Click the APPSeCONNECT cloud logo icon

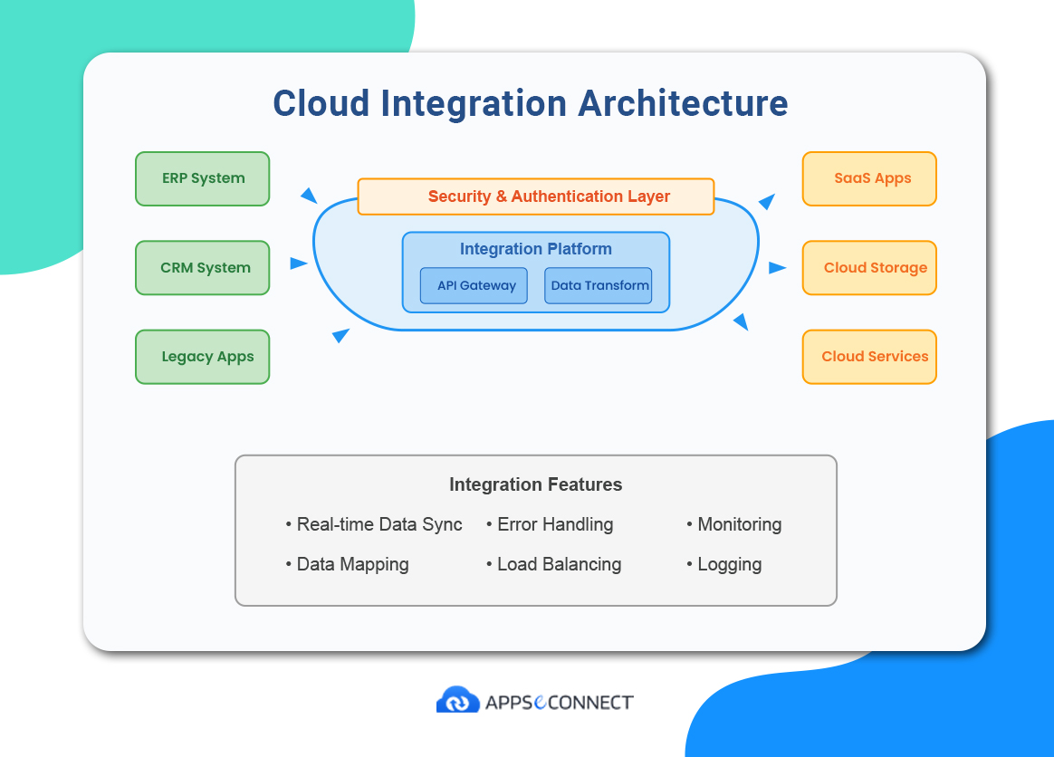(x=458, y=699)
